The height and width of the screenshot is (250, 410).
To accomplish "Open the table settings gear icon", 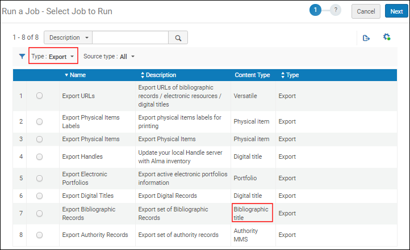I will pos(387,37).
